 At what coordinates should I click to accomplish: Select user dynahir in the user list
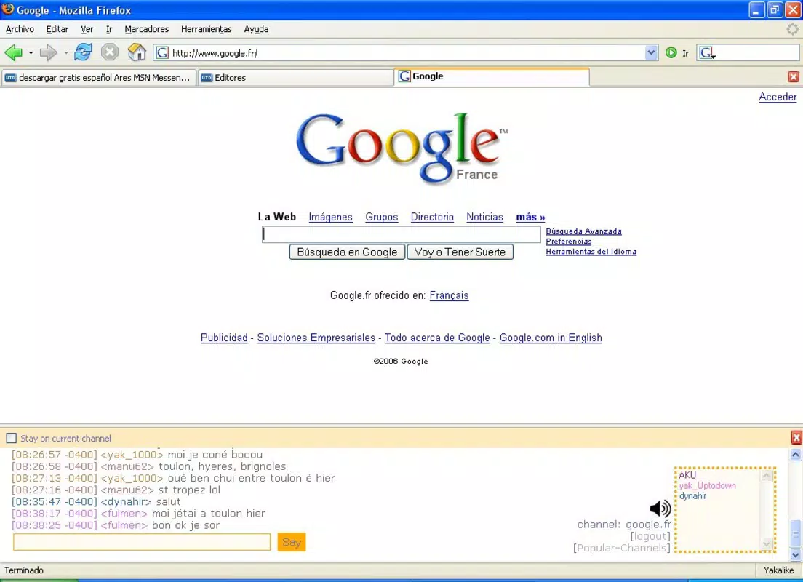[692, 495]
